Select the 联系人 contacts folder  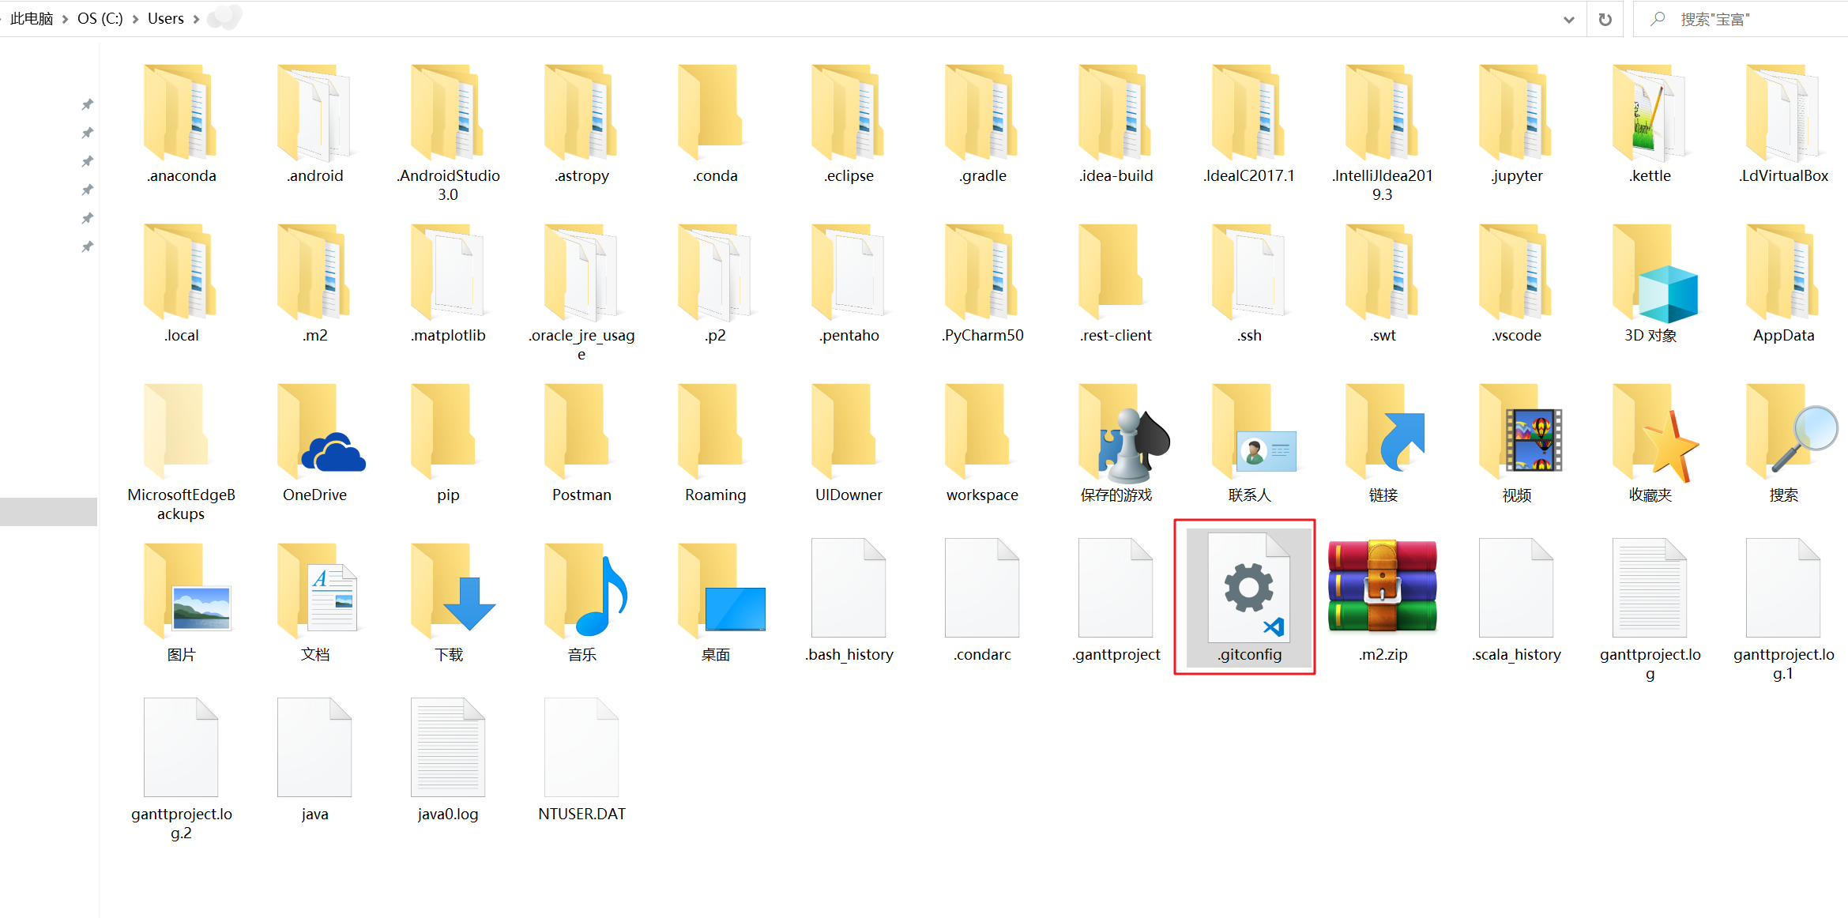pyautogui.click(x=1249, y=432)
